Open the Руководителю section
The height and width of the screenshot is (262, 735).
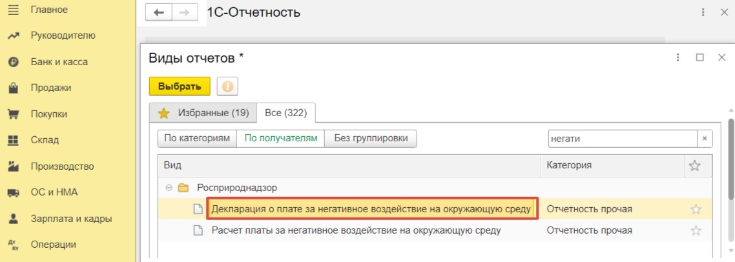63,35
